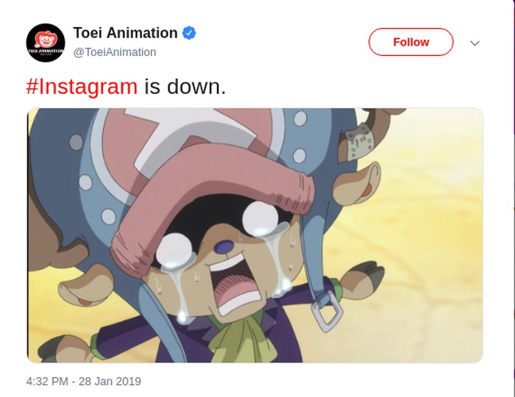Viewport: 515px width, 397px height.
Task: Open the Toei Animation profile avatar
Action: point(45,42)
